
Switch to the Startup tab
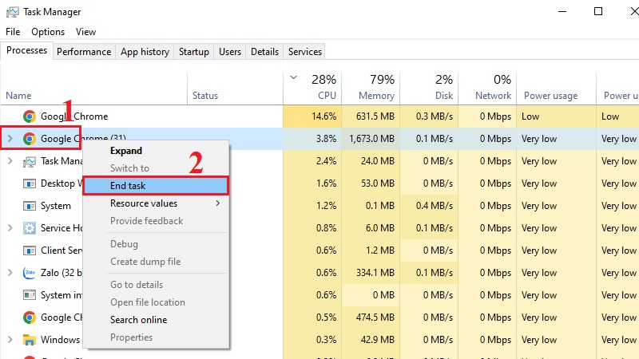(x=194, y=52)
